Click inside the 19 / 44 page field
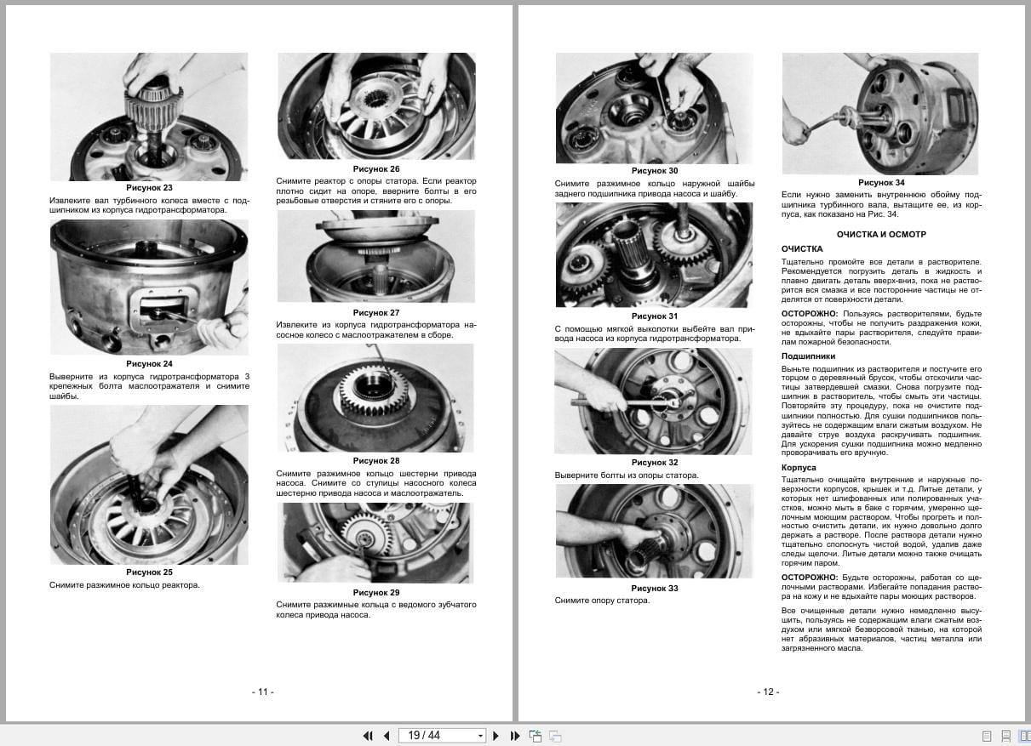The width and height of the screenshot is (1031, 746). (x=430, y=735)
